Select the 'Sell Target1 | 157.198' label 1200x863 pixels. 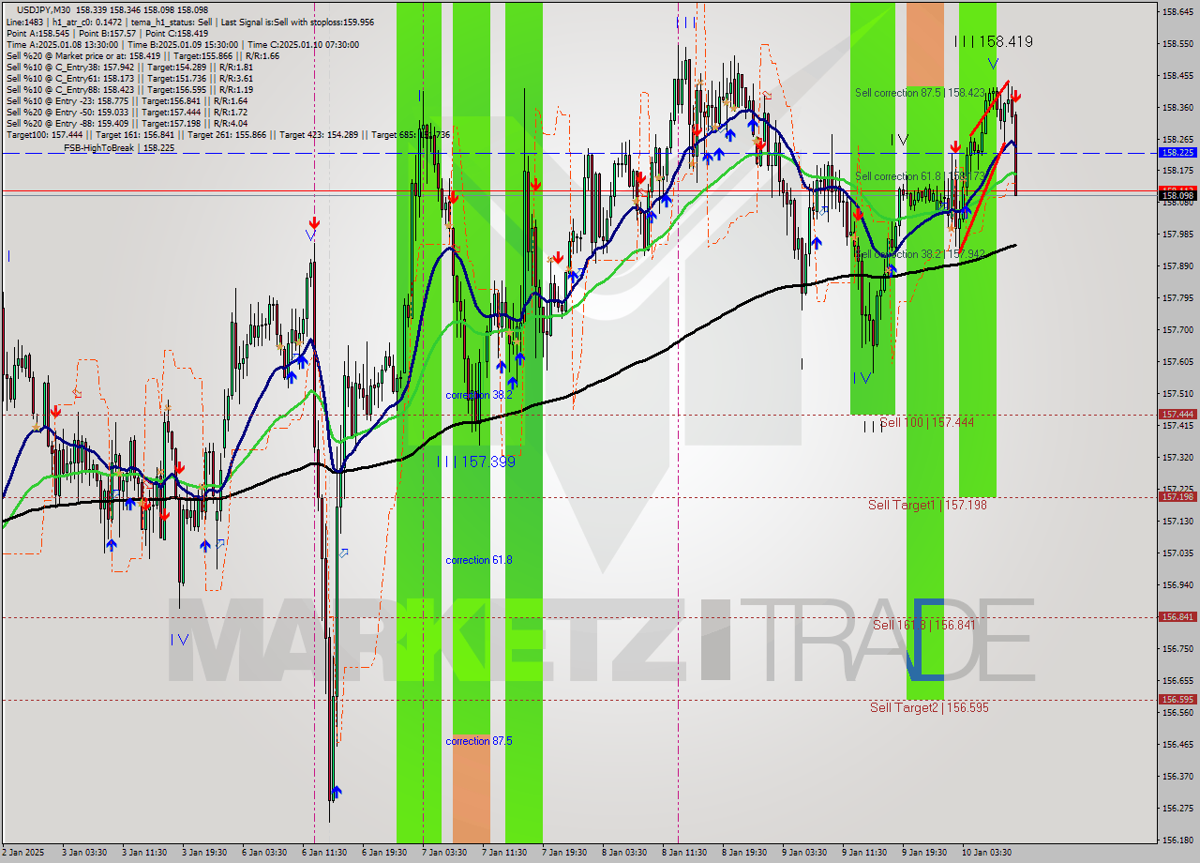[x=927, y=505]
